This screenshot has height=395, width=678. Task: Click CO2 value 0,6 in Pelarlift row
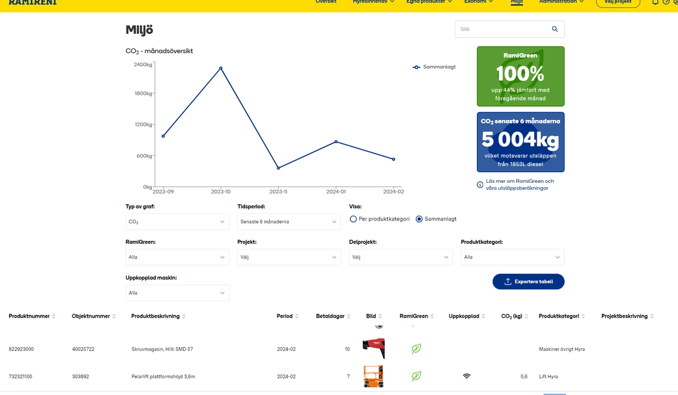(x=524, y=376)
